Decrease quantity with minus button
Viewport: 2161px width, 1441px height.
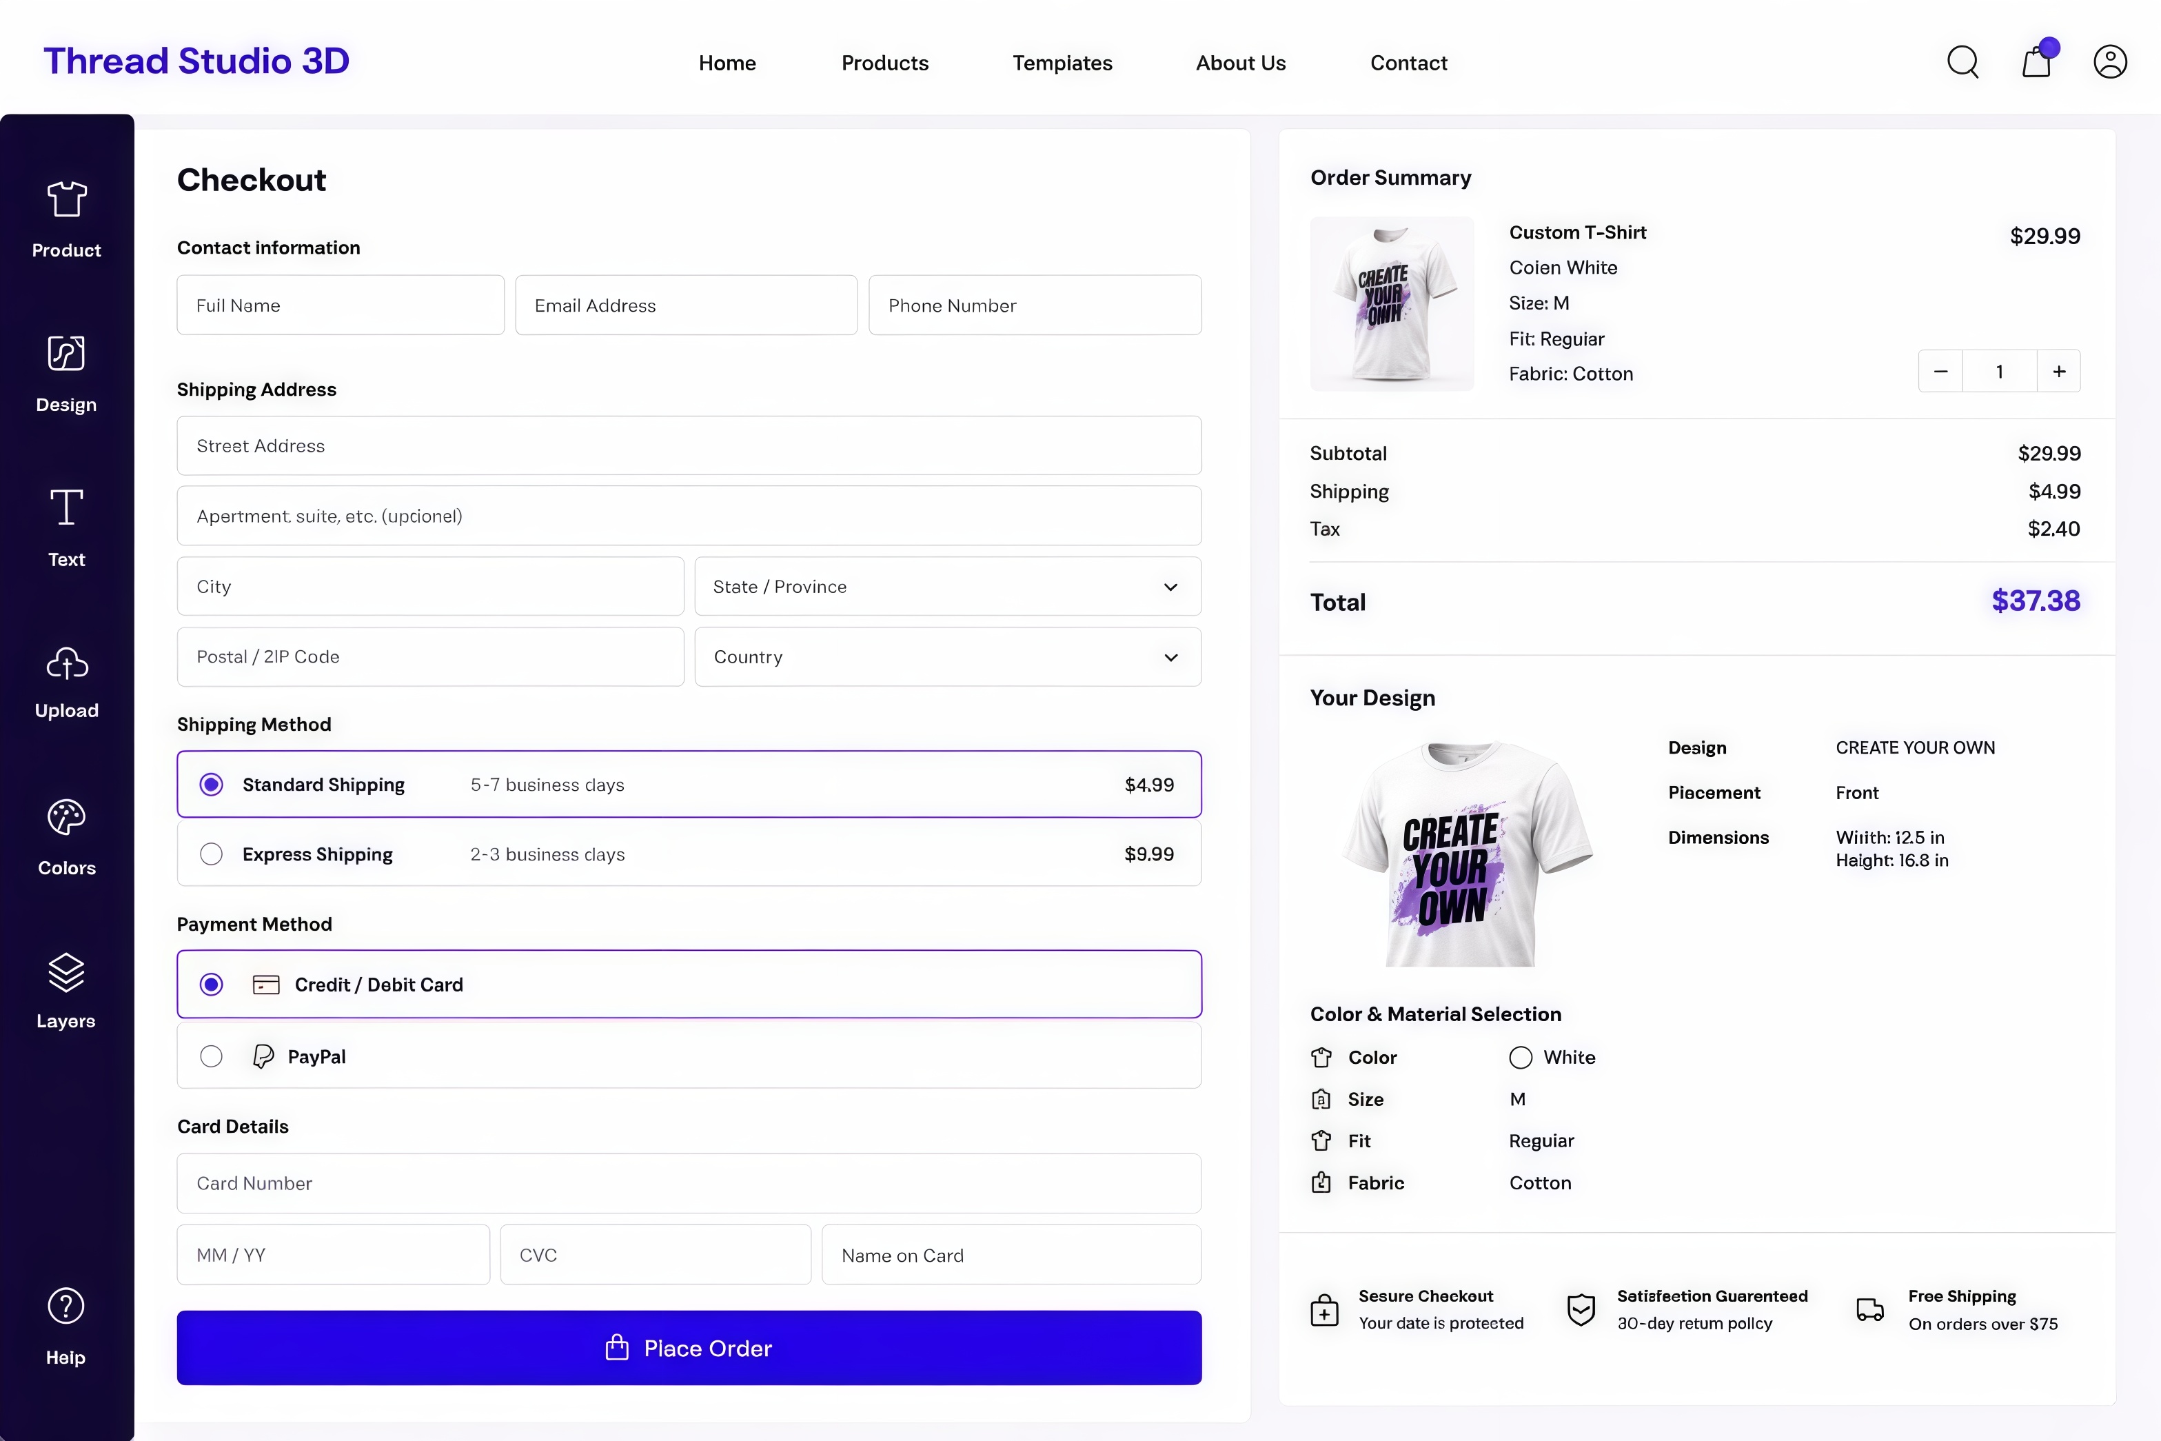pos(1940,371)
